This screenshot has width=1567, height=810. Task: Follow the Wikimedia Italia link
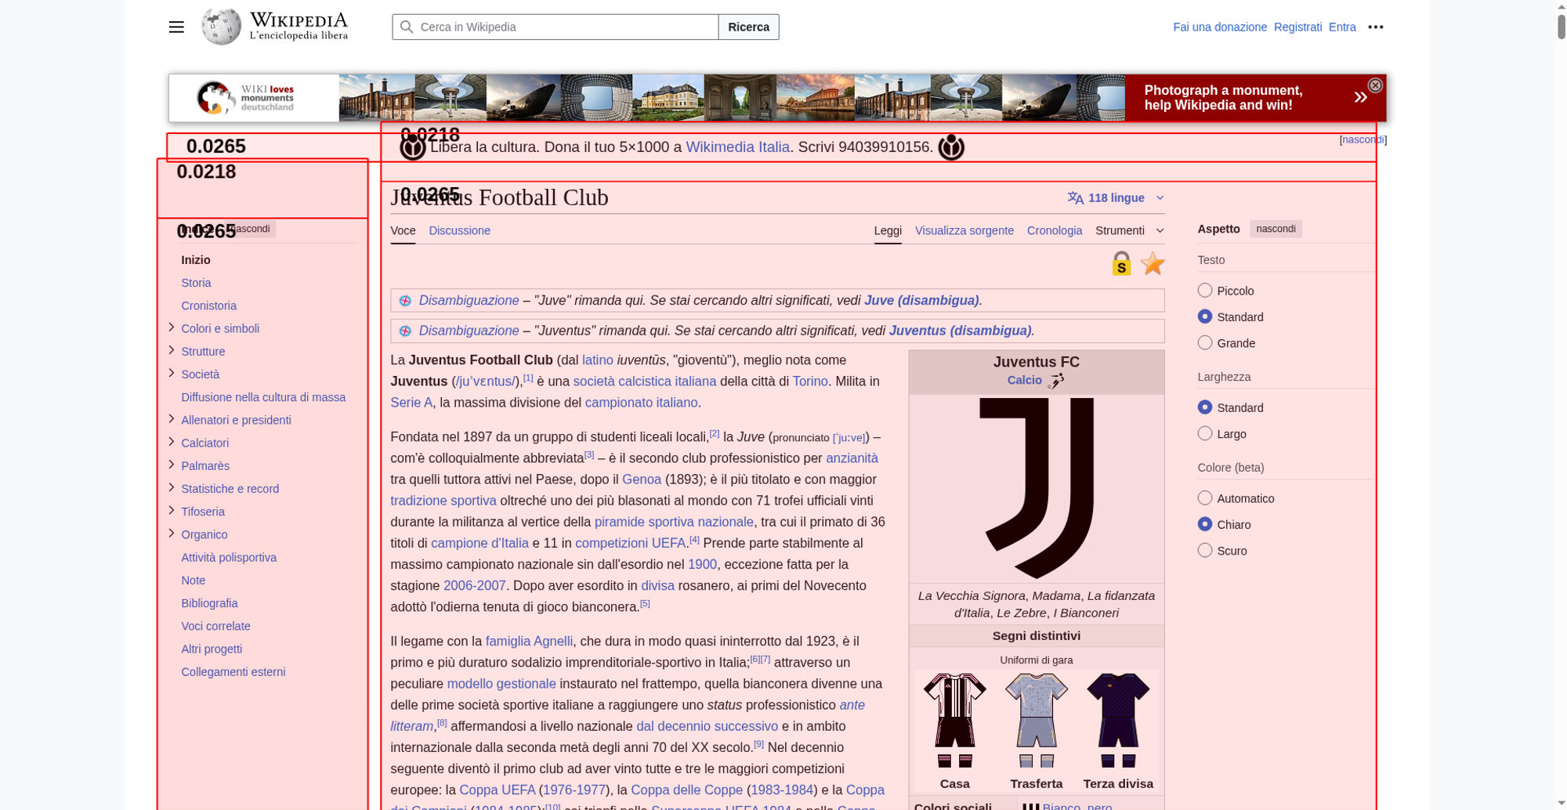[x=737, y=147]
